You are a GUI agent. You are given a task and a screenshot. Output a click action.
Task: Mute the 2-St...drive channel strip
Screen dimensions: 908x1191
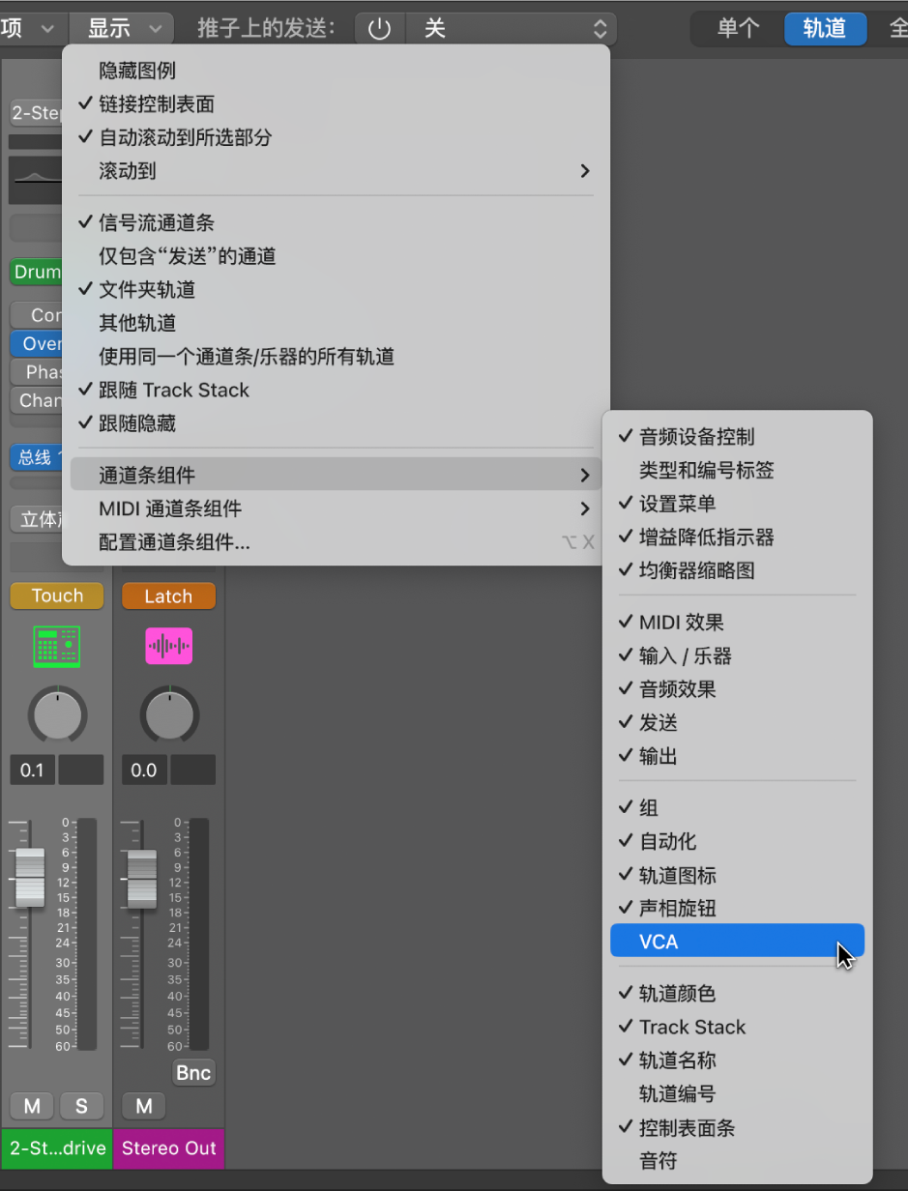pos(31,1106)
